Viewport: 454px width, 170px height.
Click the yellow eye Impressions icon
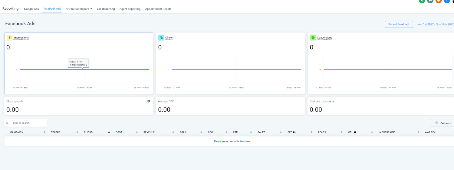click(10, 38)
